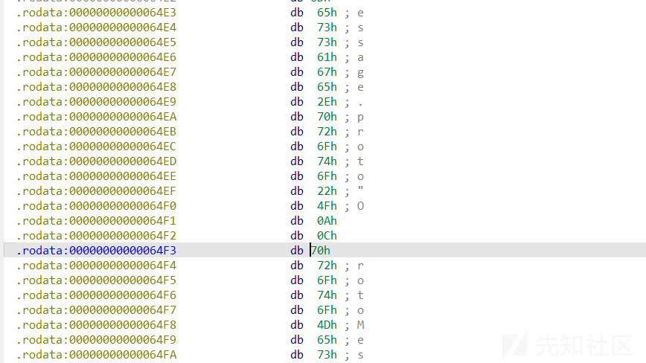
Task: Click byte value 65h at 64F9
Action: [x=327, y=340]
